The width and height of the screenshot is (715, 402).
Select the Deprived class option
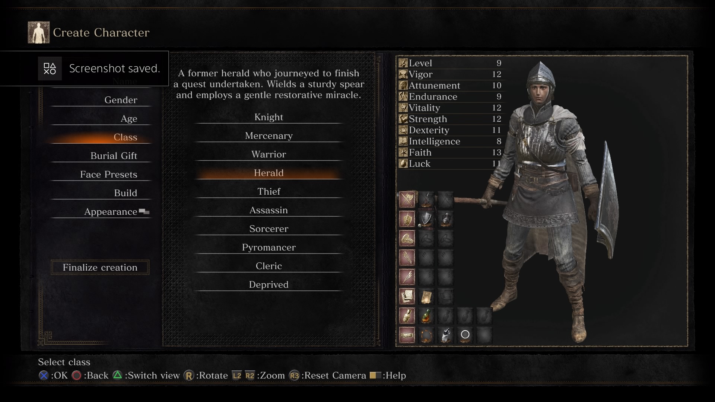click(268, 285)
